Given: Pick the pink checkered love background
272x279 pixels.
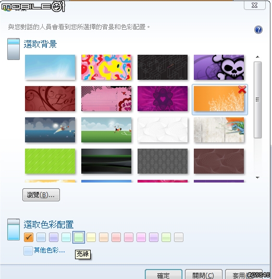Looking at the screenshot, I should click(x=106, y=99).
